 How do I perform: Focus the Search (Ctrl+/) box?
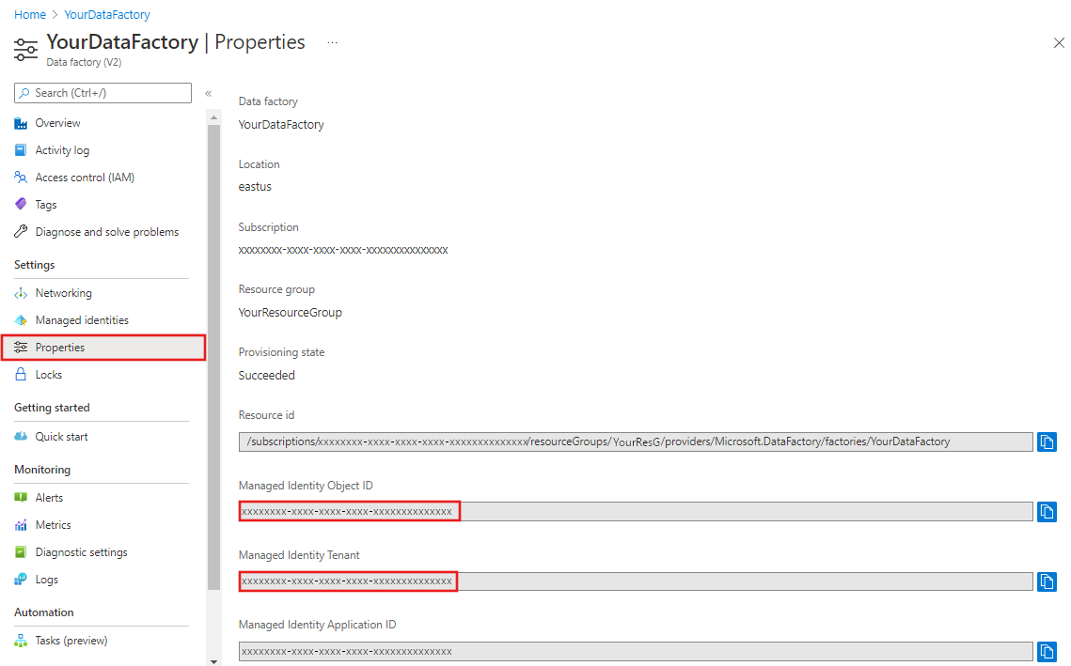(102, 93)
